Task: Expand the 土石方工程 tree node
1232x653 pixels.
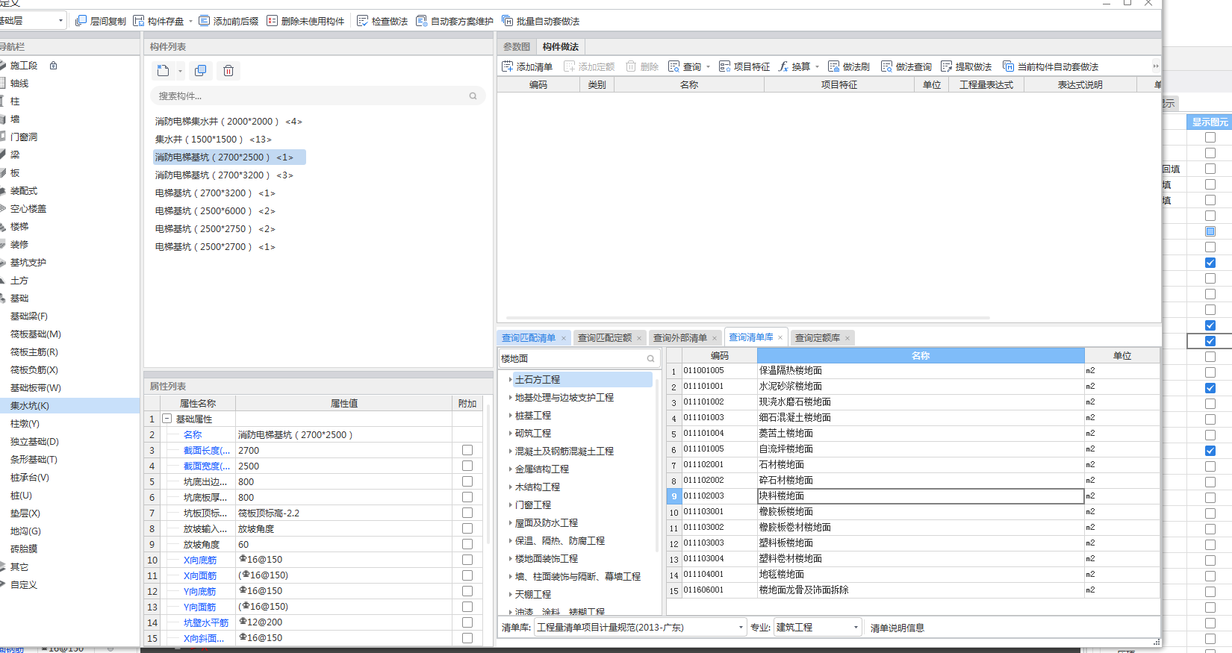Action: pyautogui.click(x=510, y=380)
